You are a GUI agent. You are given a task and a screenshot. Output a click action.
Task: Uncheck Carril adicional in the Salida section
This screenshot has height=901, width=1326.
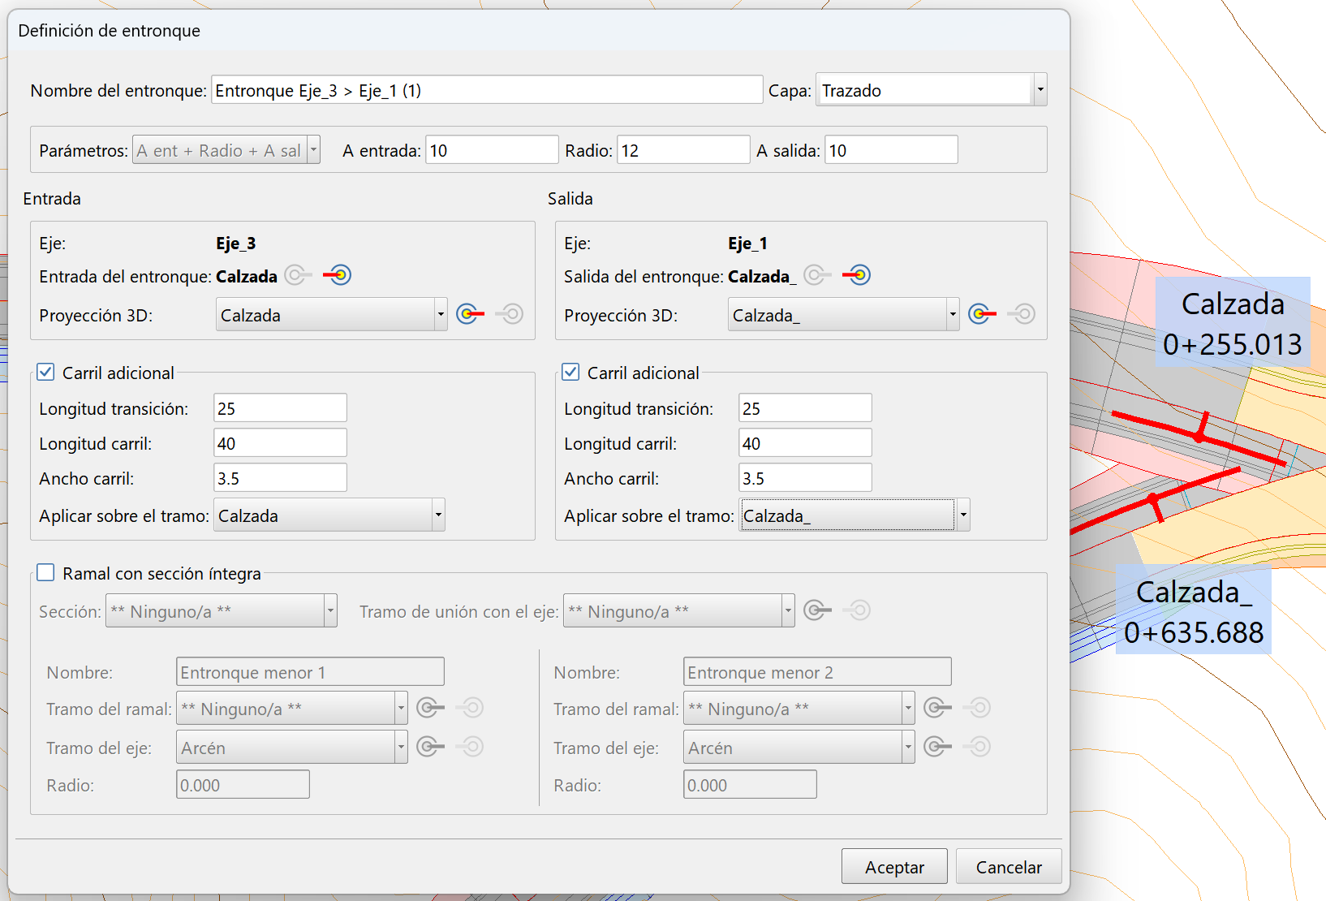[571, 373]
